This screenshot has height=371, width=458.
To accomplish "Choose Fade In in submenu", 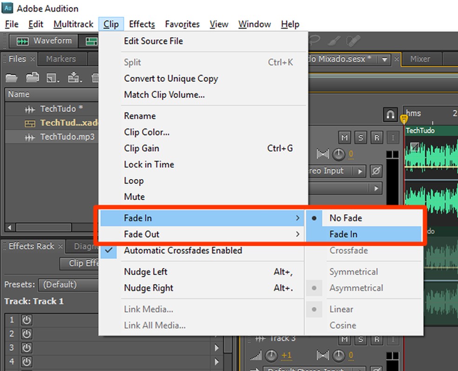I will tap(364, 234).
